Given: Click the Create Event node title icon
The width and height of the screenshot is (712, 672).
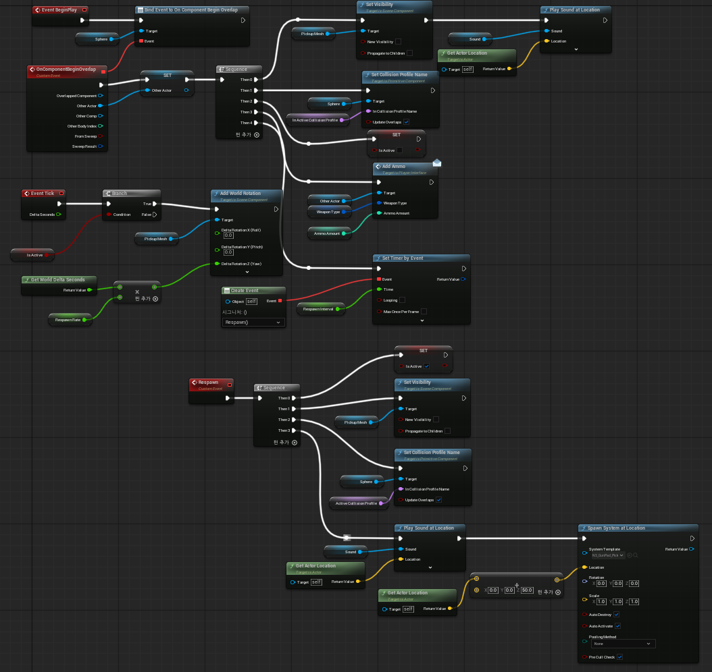Looking at the screenshot, I should tap(227, 291).
